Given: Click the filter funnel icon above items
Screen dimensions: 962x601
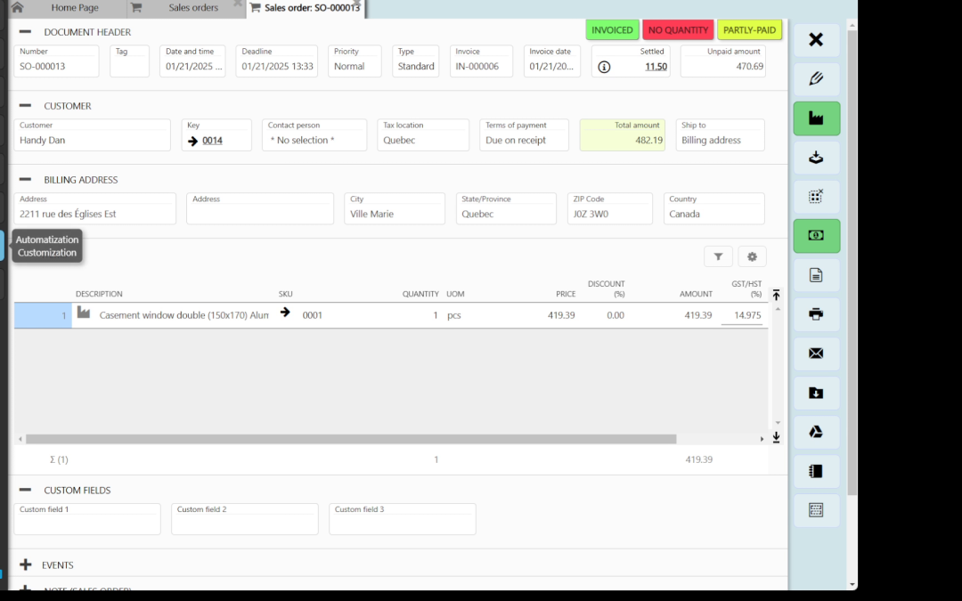Looking at the screenshot, I should pyautogui.click(x=719, y=257).
